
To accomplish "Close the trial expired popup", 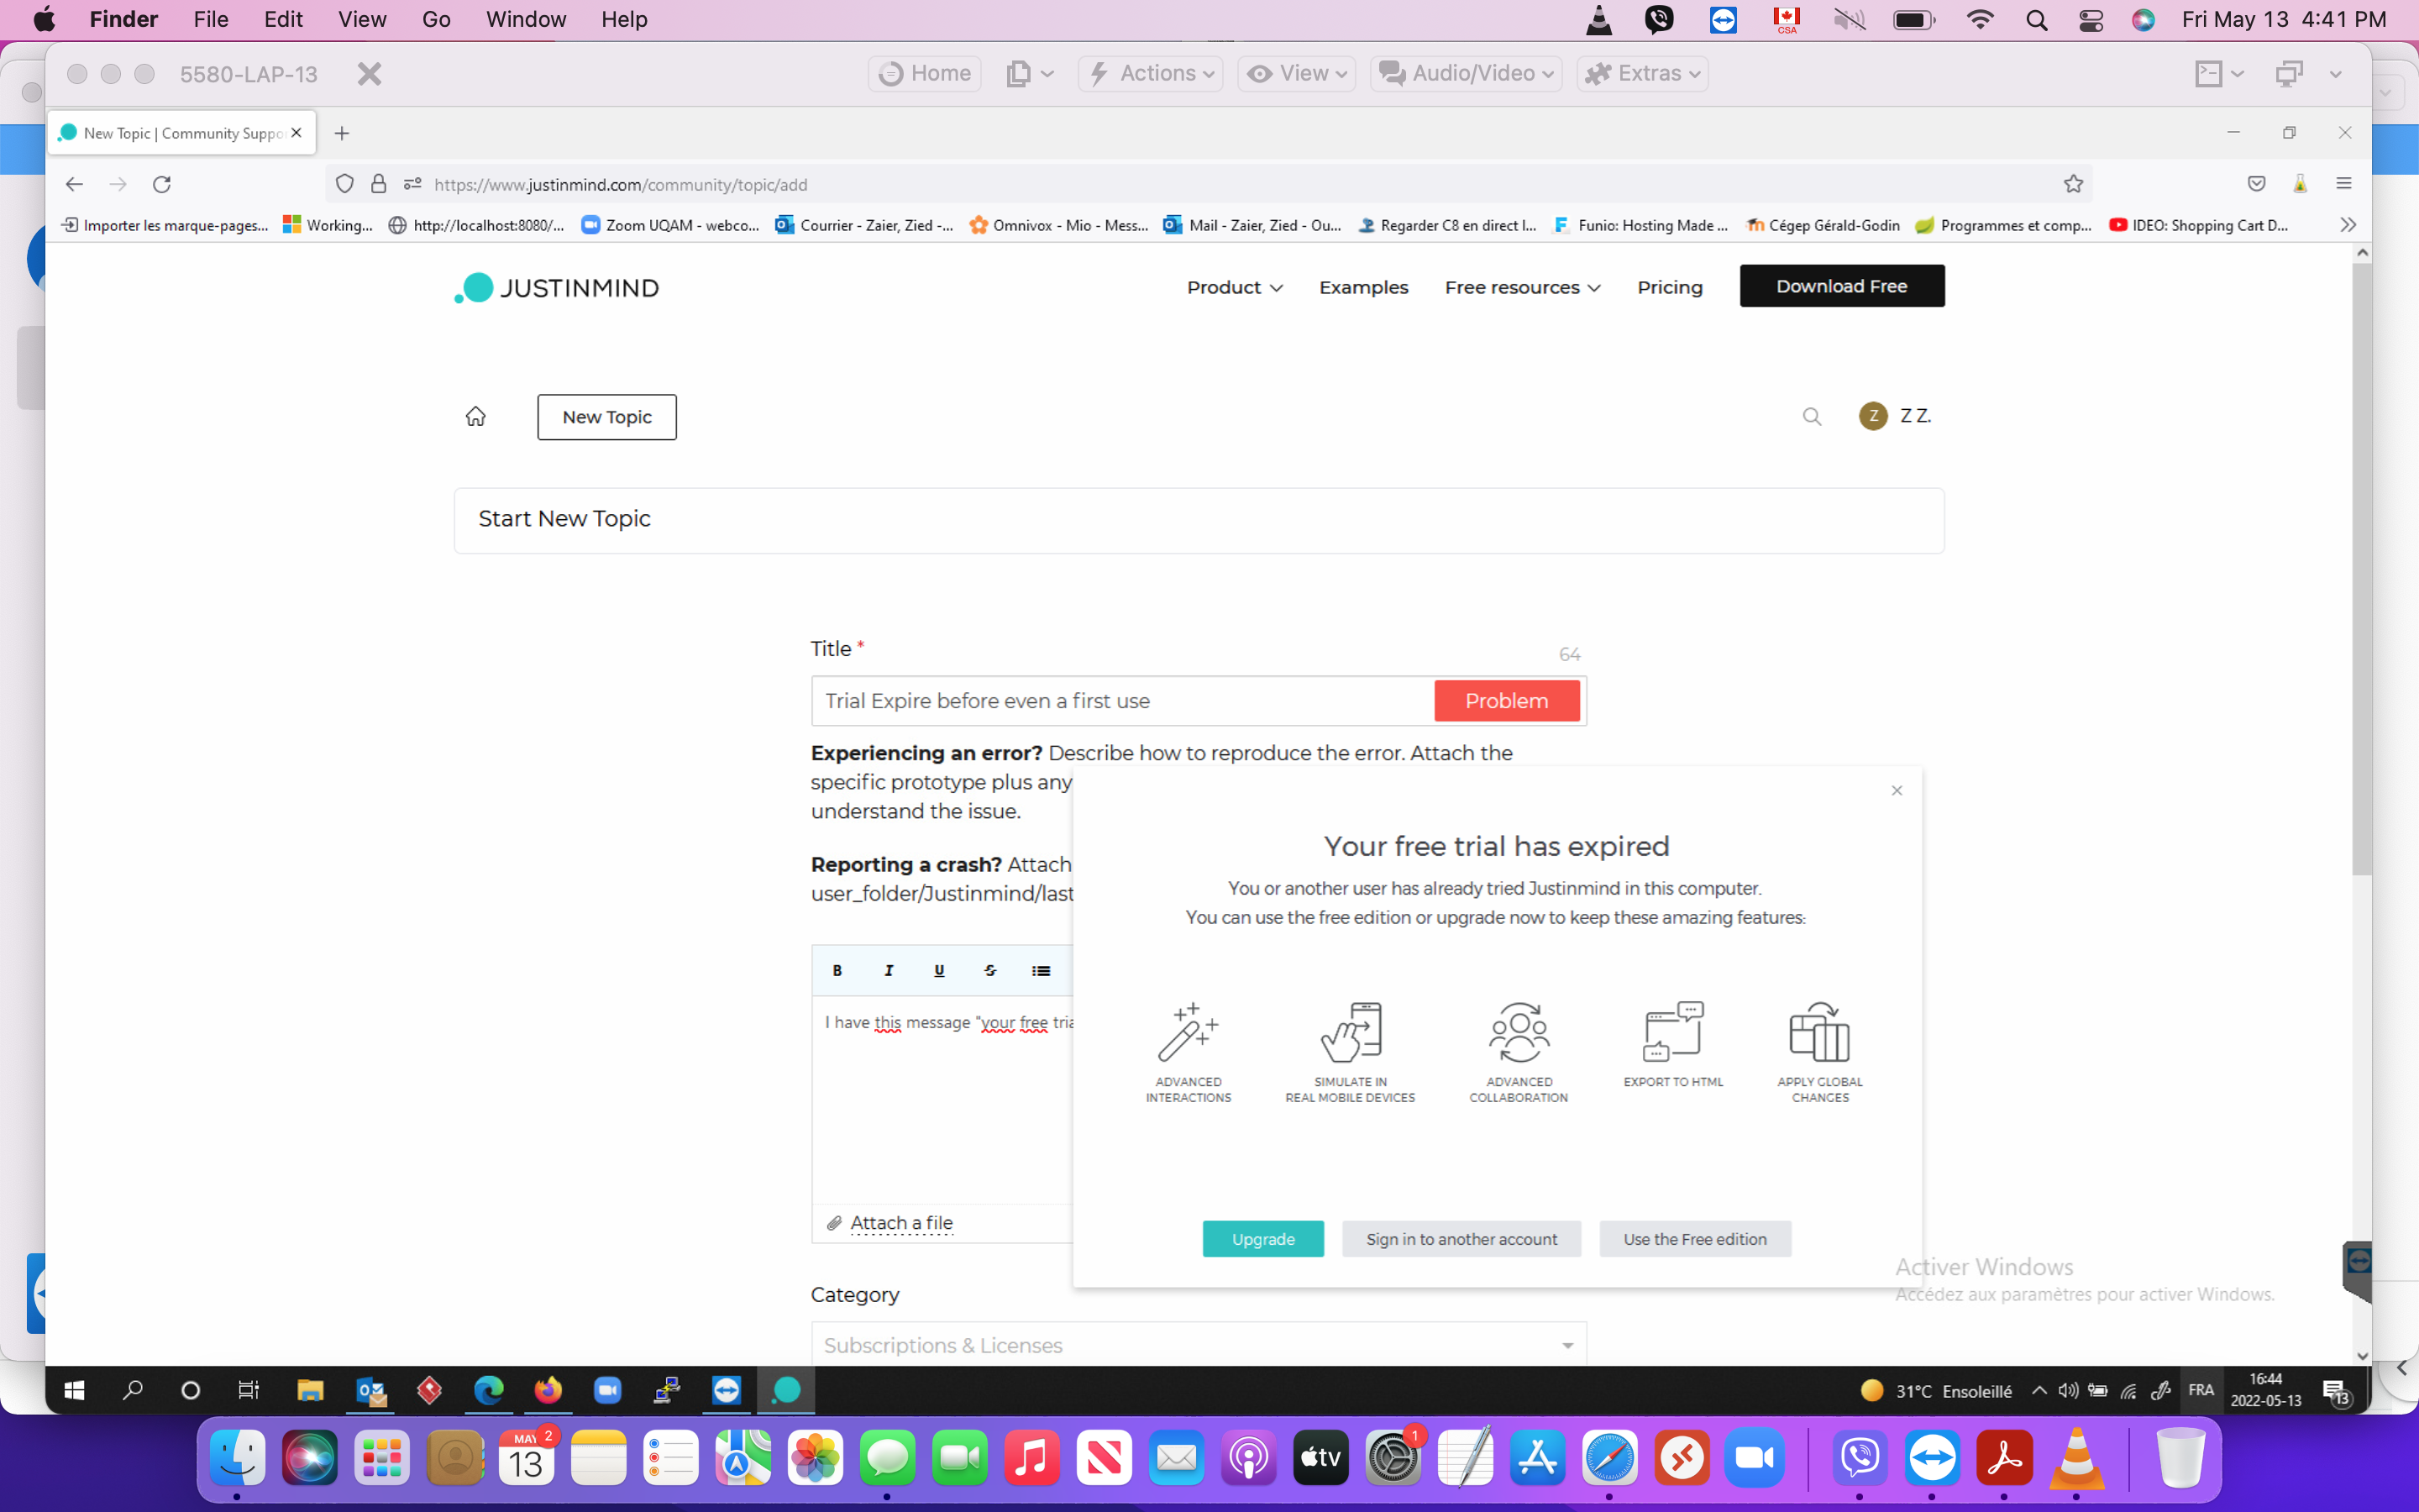I will point(1897,790).
